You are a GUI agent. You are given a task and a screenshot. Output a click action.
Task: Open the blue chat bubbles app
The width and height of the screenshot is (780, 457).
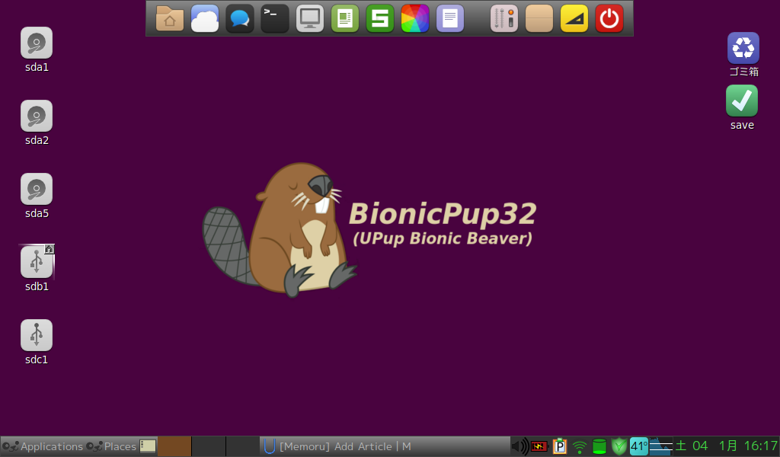[240, 19]
